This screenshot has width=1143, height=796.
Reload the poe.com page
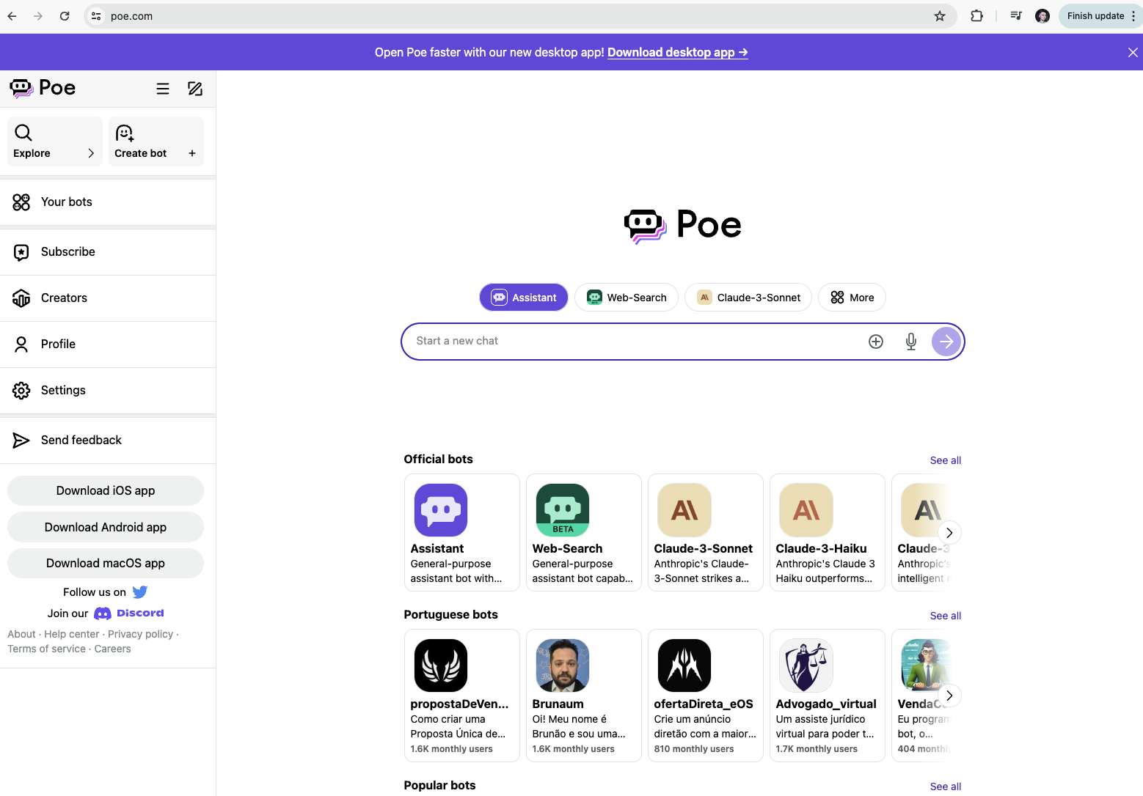point(65,16)
